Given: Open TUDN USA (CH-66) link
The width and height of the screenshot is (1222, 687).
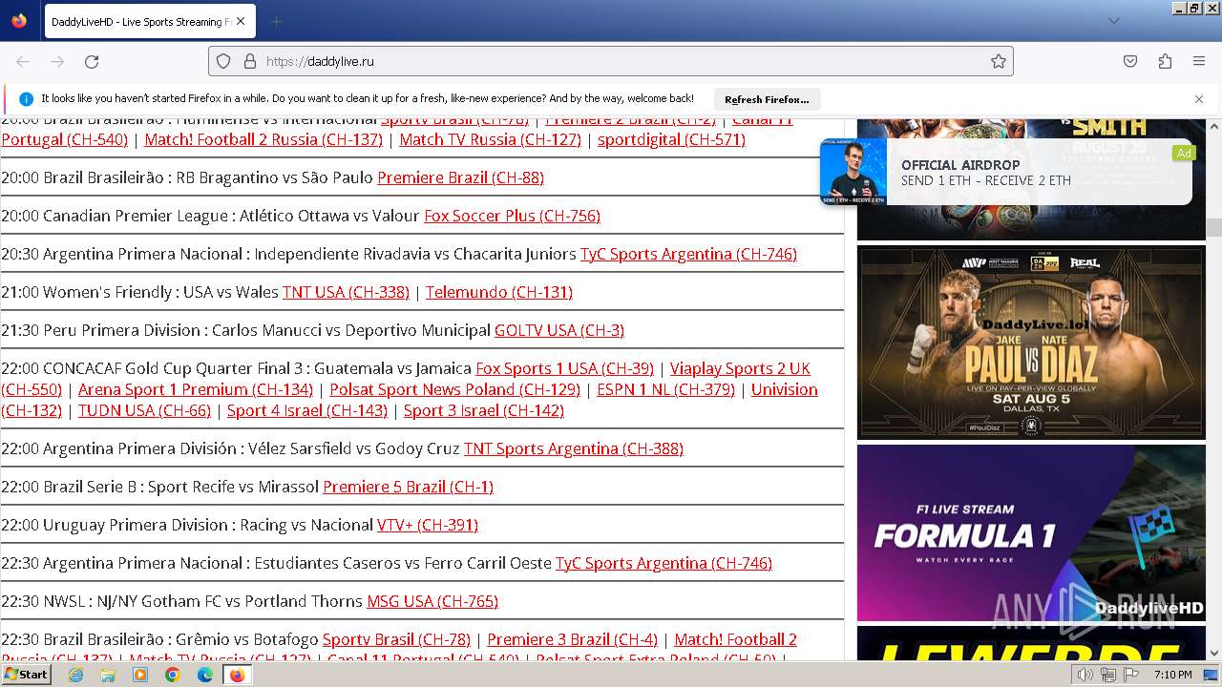Looking at the screenshot, I should [144, 410].
